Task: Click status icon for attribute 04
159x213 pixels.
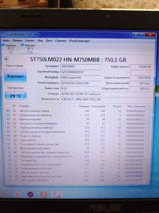Action: tap(8, 123)
